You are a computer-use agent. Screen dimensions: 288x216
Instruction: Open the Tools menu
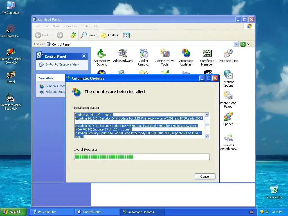pyautogui.click(x=85, y=26)
